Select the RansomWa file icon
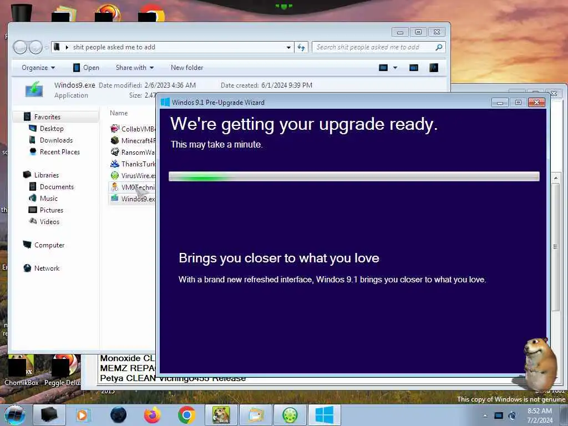Image resolution: width=568 pixels, height=426 pixels. pos(114,152)
